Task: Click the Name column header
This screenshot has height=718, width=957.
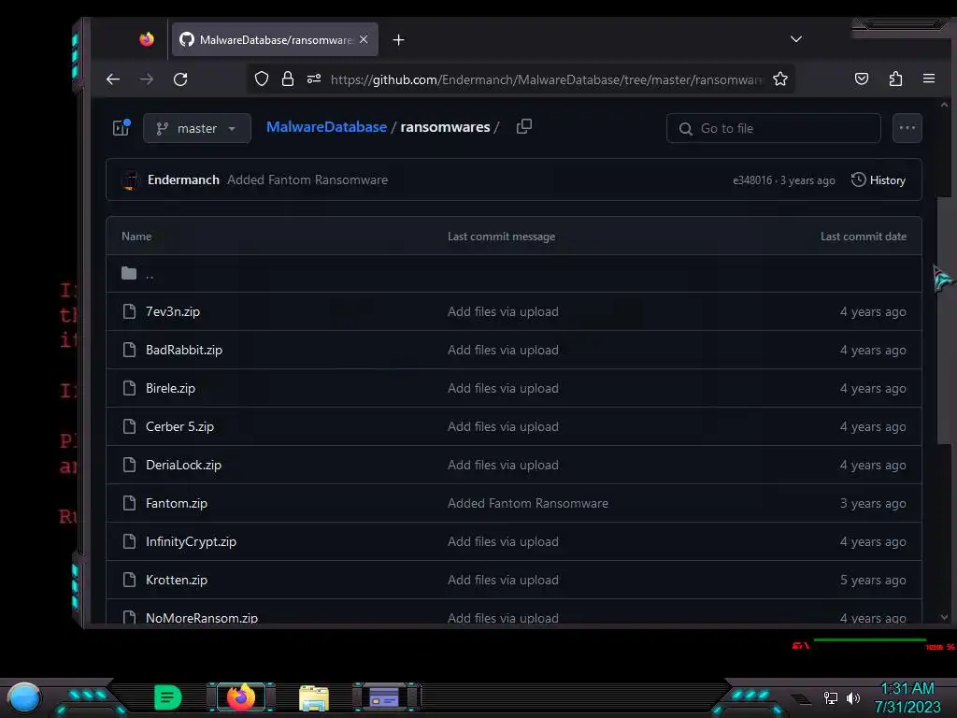Action: [136, 237]
